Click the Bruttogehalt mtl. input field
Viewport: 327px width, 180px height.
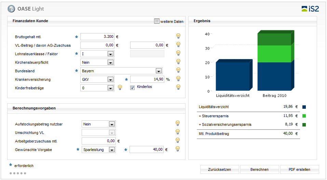coord(97,36)
